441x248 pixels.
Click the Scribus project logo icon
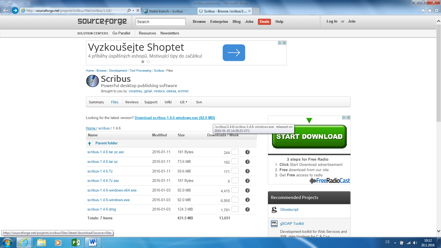(x=92, y=81)
